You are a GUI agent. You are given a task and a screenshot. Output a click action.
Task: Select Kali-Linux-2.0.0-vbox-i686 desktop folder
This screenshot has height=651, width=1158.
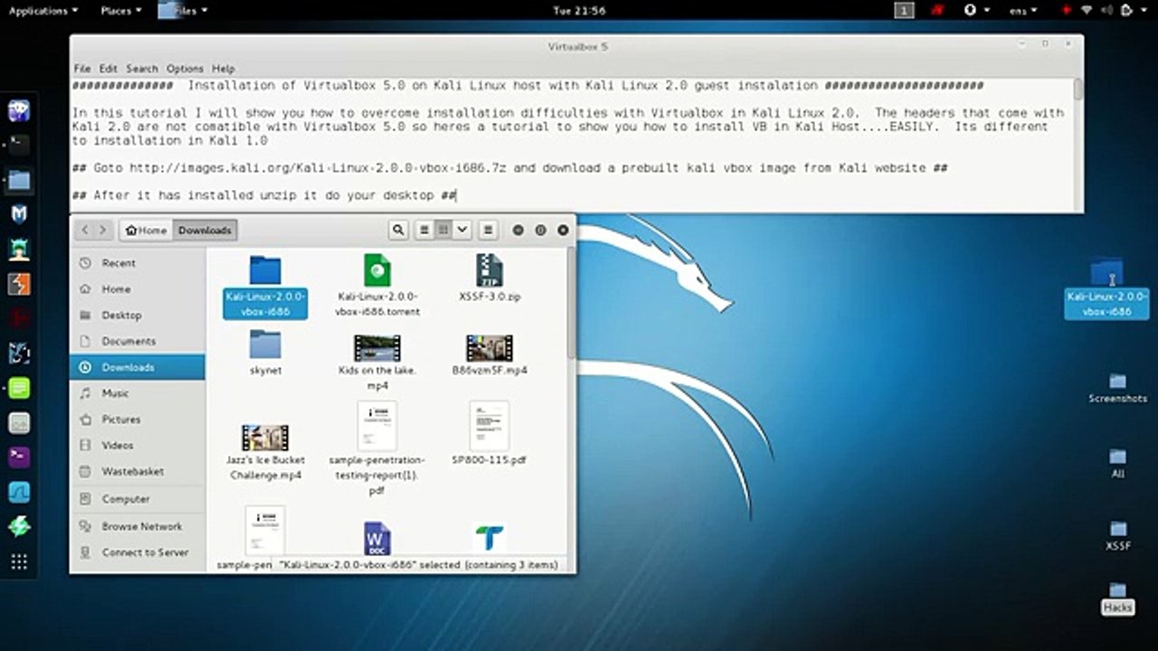pyautogui.click(x=1107, y=289)
